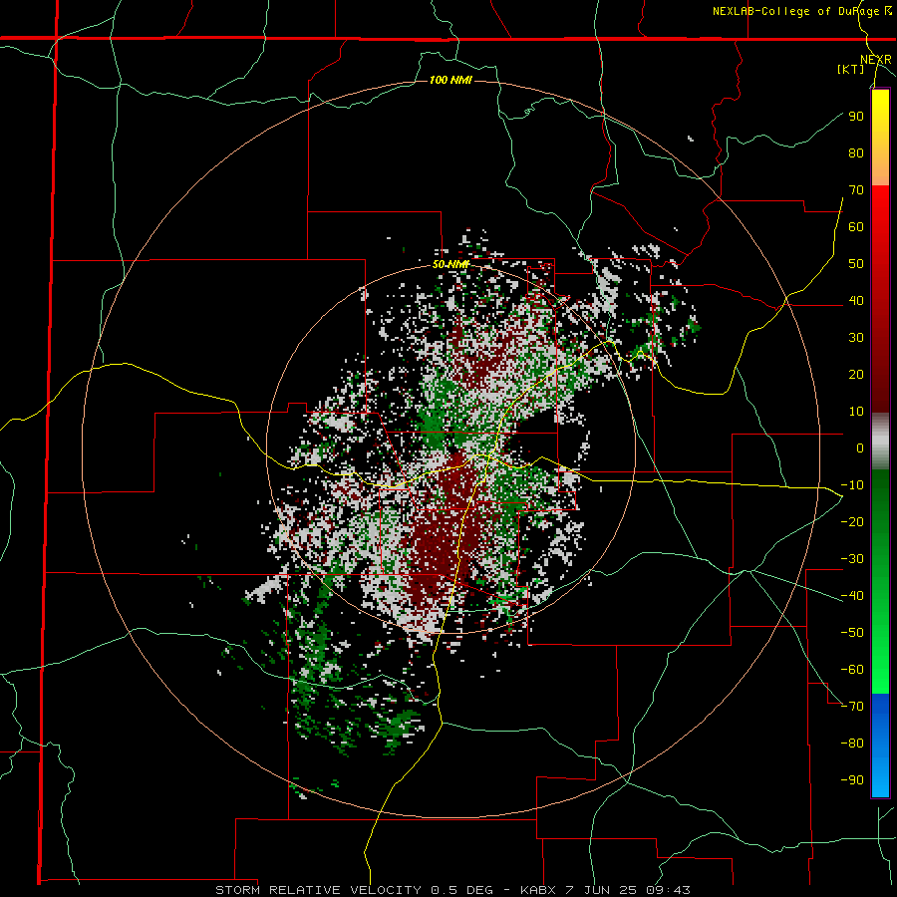This screenshot has width=897, height=897.
Task: Click the positive 30 scale label
Action: (x=856, y=338)
